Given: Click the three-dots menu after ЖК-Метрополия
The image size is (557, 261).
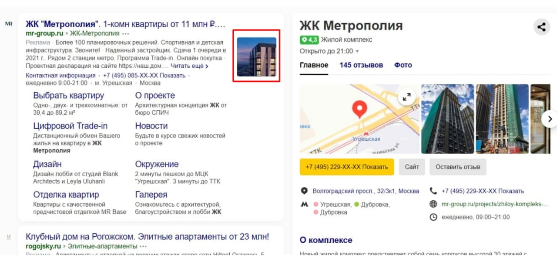Looking at the screenshot, I should click(126, 33).
